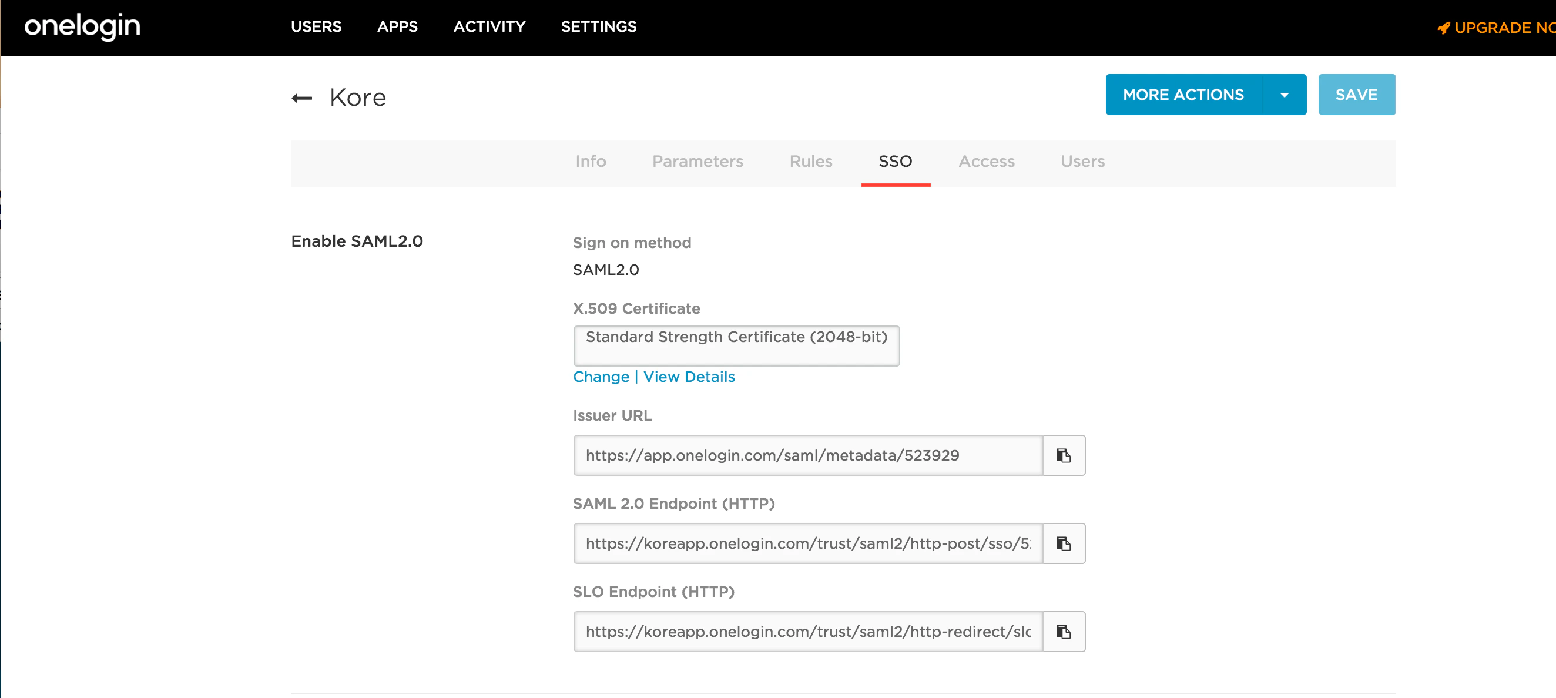1556x698 pixels.
Task: Click the Upgrade Now rocket icon
Action: [x=1443, y=28]
